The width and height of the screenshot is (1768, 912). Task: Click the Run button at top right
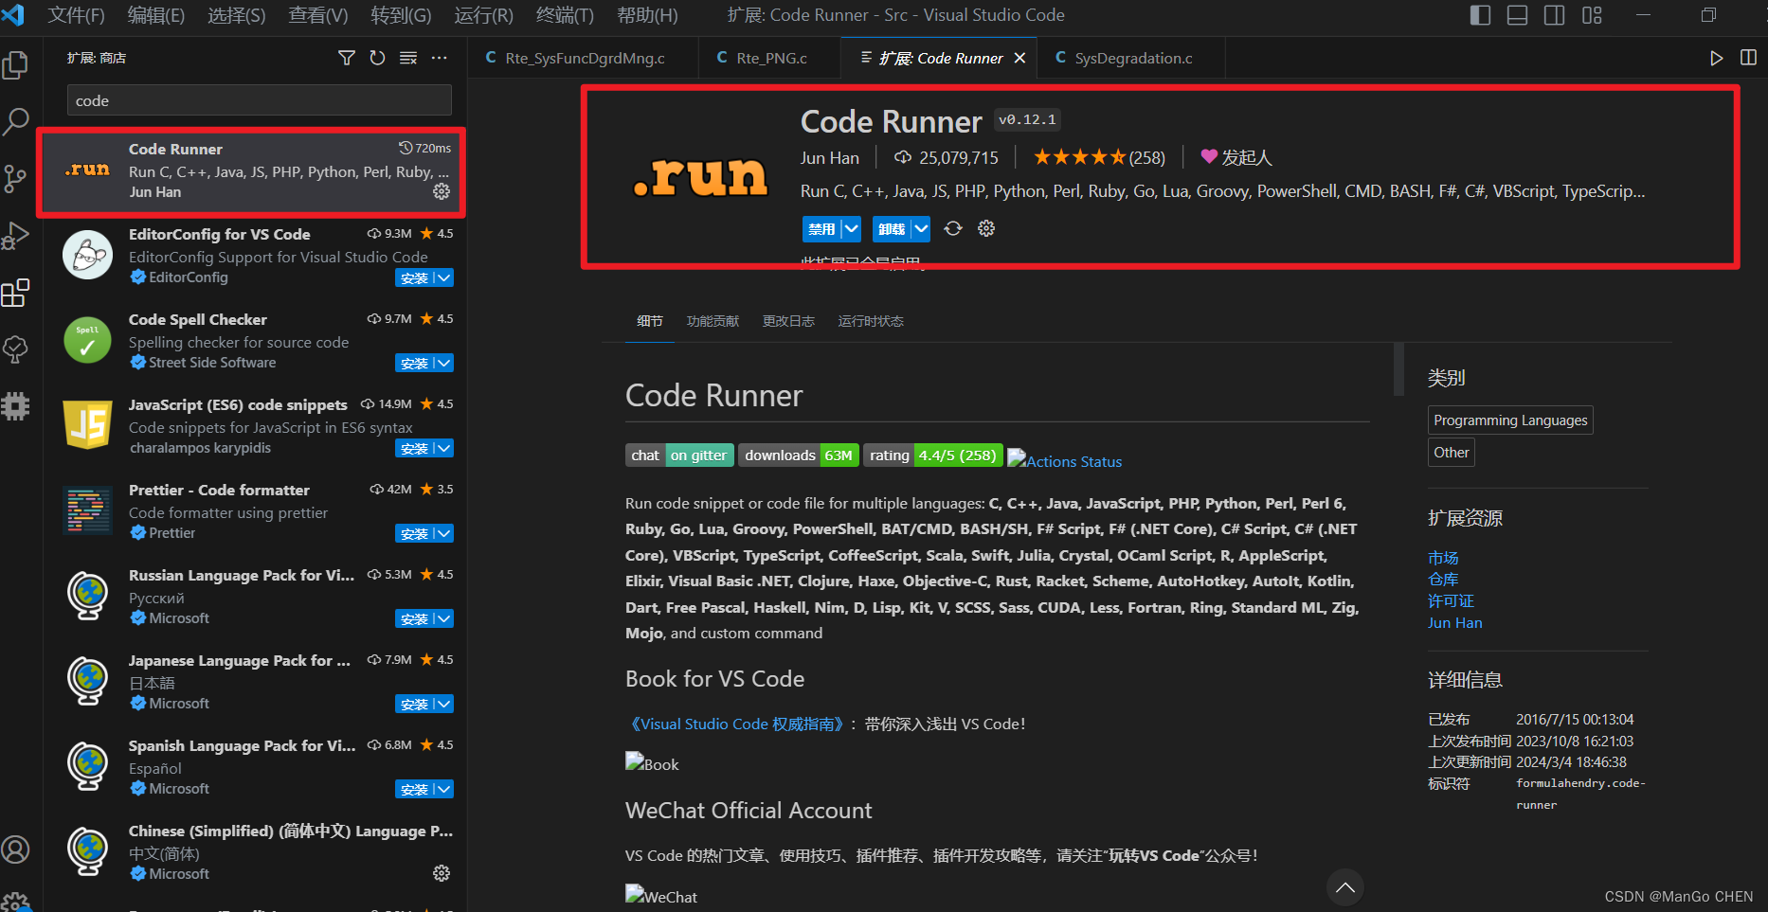point(1716,58)
